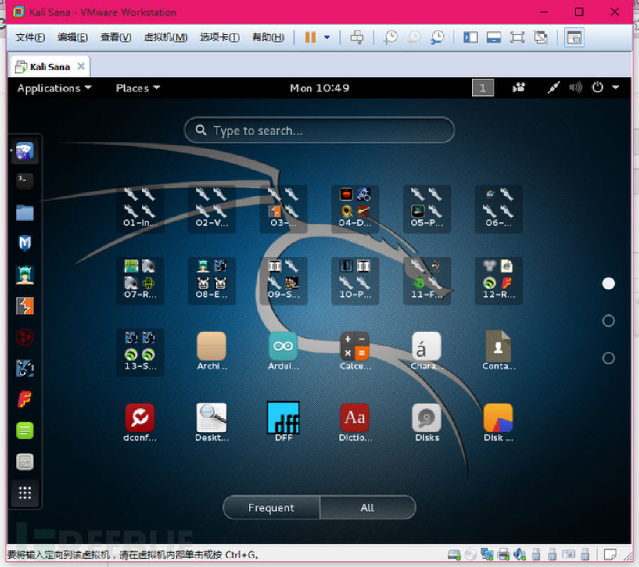This screenshot has height=567, width=639.
Task: Switch to the All apps view
Action: click(367, 507)
